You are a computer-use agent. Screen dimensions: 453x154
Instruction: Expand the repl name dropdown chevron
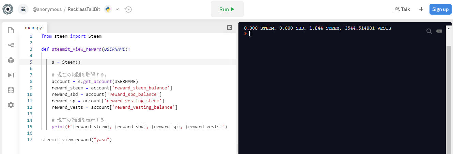[117, 9]
